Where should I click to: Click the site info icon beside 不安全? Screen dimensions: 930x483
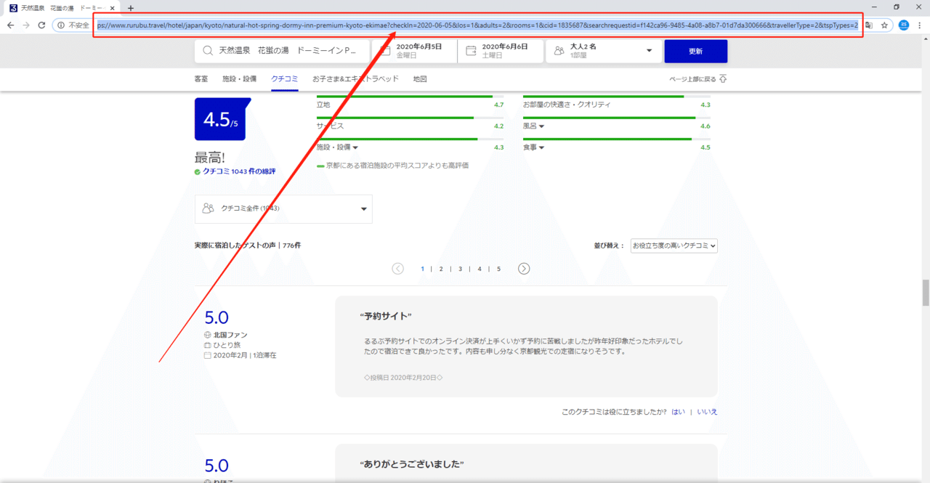[x=62, y=25]
